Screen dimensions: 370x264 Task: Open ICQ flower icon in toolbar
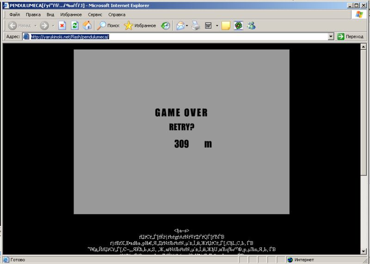(x=238, y=26)
